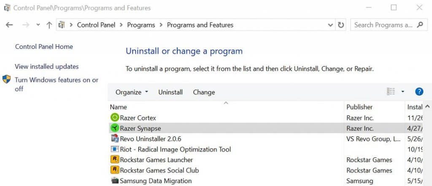Click the Samsung Data Migration icon
This screenshot has height=186, width=432.
(x=115, y=181)
